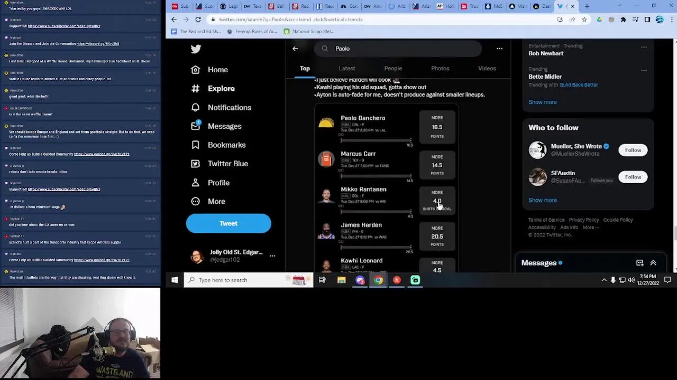
Task: Open File Explorer from the taskbar
Action: (342, 280)
